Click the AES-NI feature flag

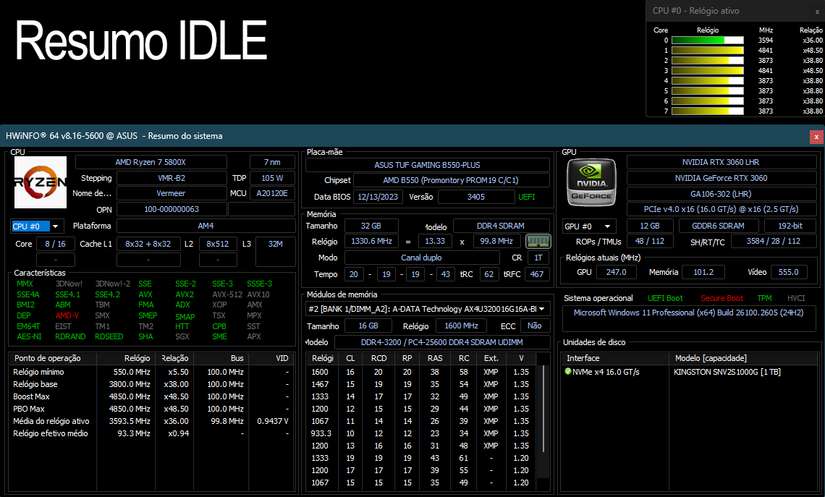pyautogui.click(x=29, y=336)
